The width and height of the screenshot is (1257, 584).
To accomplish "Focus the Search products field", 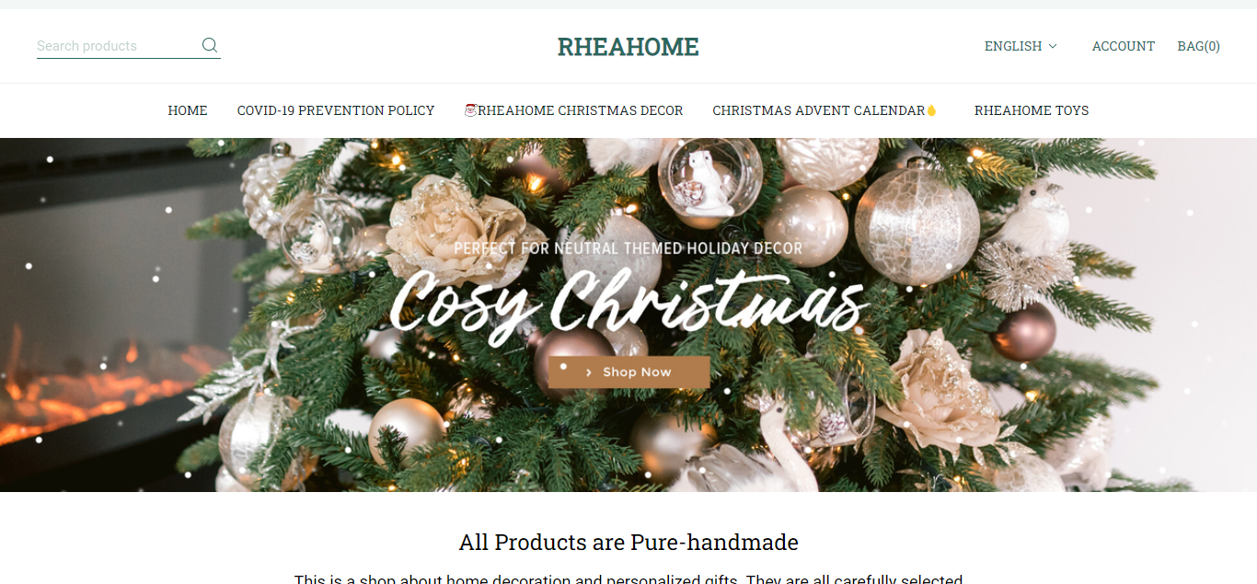I will point(117,46).
